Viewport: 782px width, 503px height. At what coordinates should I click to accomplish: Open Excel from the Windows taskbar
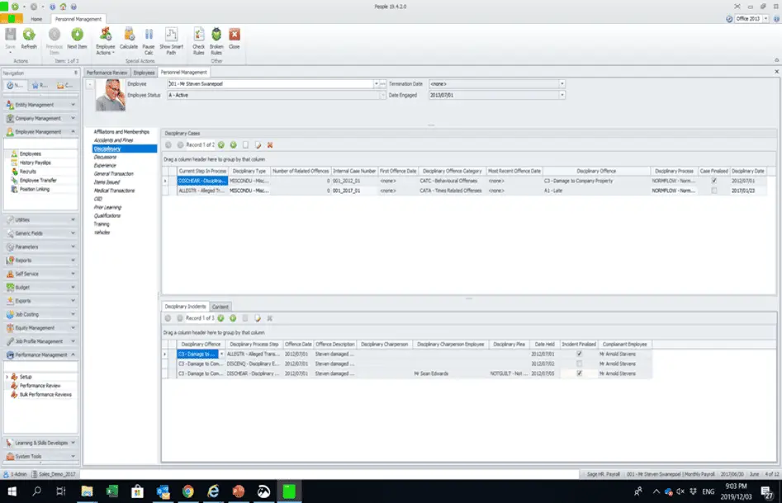pos(111,491)
